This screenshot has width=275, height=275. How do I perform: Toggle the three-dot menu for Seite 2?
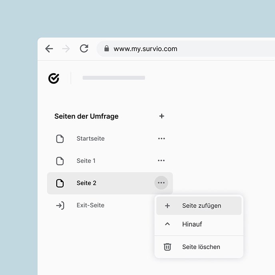[x=161, y=183]
